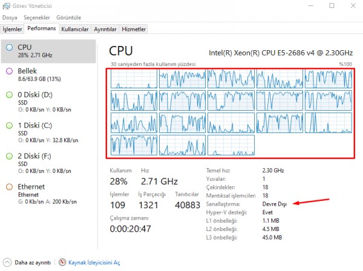Click the green 0 Diski (D:) circle icon

9,94
